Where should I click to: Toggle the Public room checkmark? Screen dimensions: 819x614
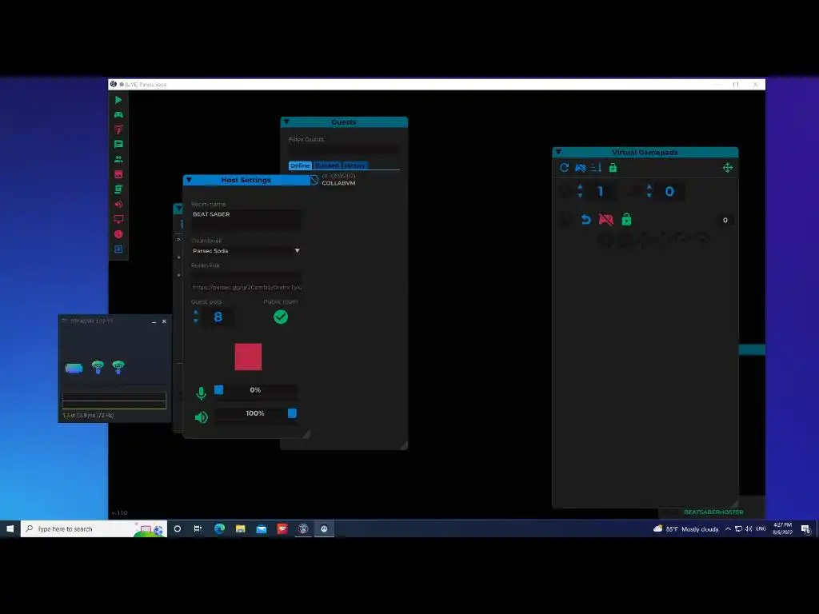(x=281, y=317)
